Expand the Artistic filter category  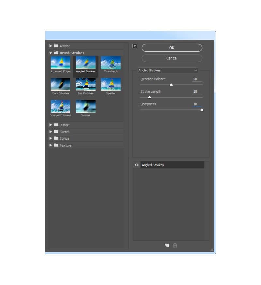51,46
